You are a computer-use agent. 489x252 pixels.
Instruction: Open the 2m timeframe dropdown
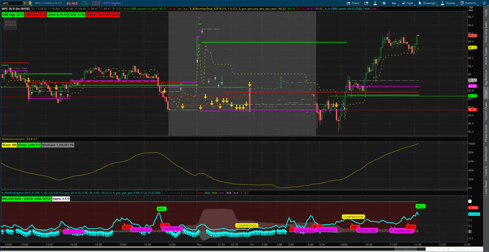(x=395, y=3)
